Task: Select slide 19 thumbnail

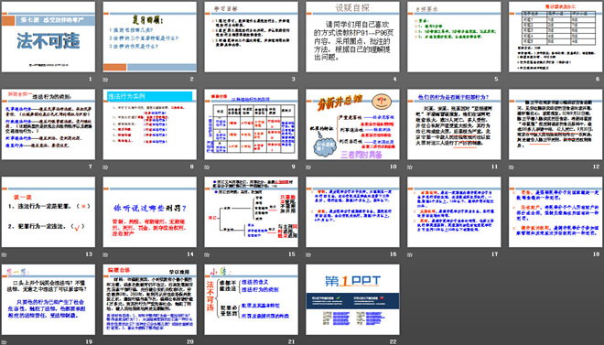Action: [49, 299]
